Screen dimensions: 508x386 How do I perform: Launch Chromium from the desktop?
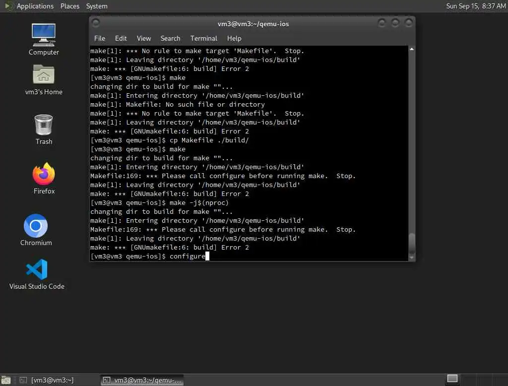coord(36,230)
